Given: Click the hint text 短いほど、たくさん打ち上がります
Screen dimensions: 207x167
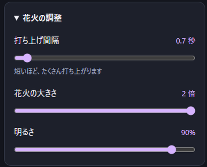Looking at the screenshot, I should click(x=58, y=71).
